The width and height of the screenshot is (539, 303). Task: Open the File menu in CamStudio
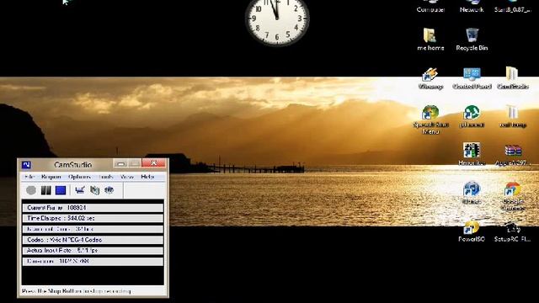29,177
